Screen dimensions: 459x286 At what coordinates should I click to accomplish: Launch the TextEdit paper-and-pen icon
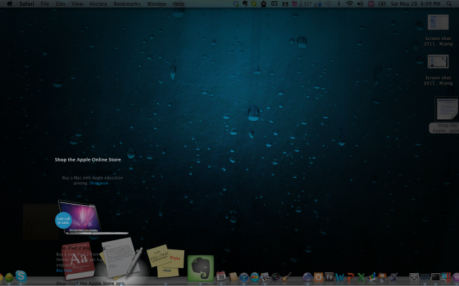[121, 257]
